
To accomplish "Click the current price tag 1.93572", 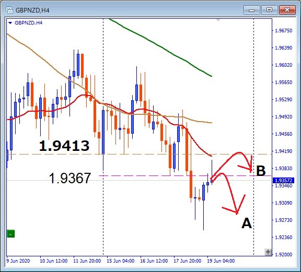I will (x=283, y=181).
